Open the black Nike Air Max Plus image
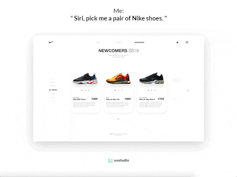The height and width of the screenshot is (177, 237). coord(151,78)
